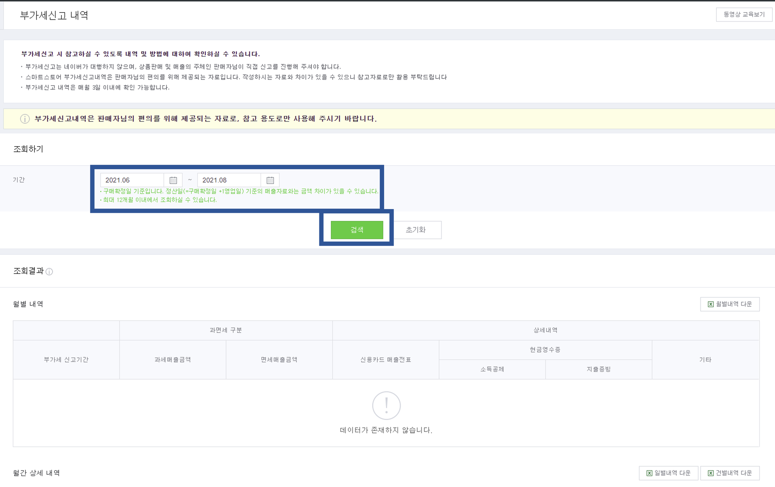Image resolution: width=775 pixels, height=487 pixels.
Task: Click the 상세내역 group header
Action: pos(546,331)
